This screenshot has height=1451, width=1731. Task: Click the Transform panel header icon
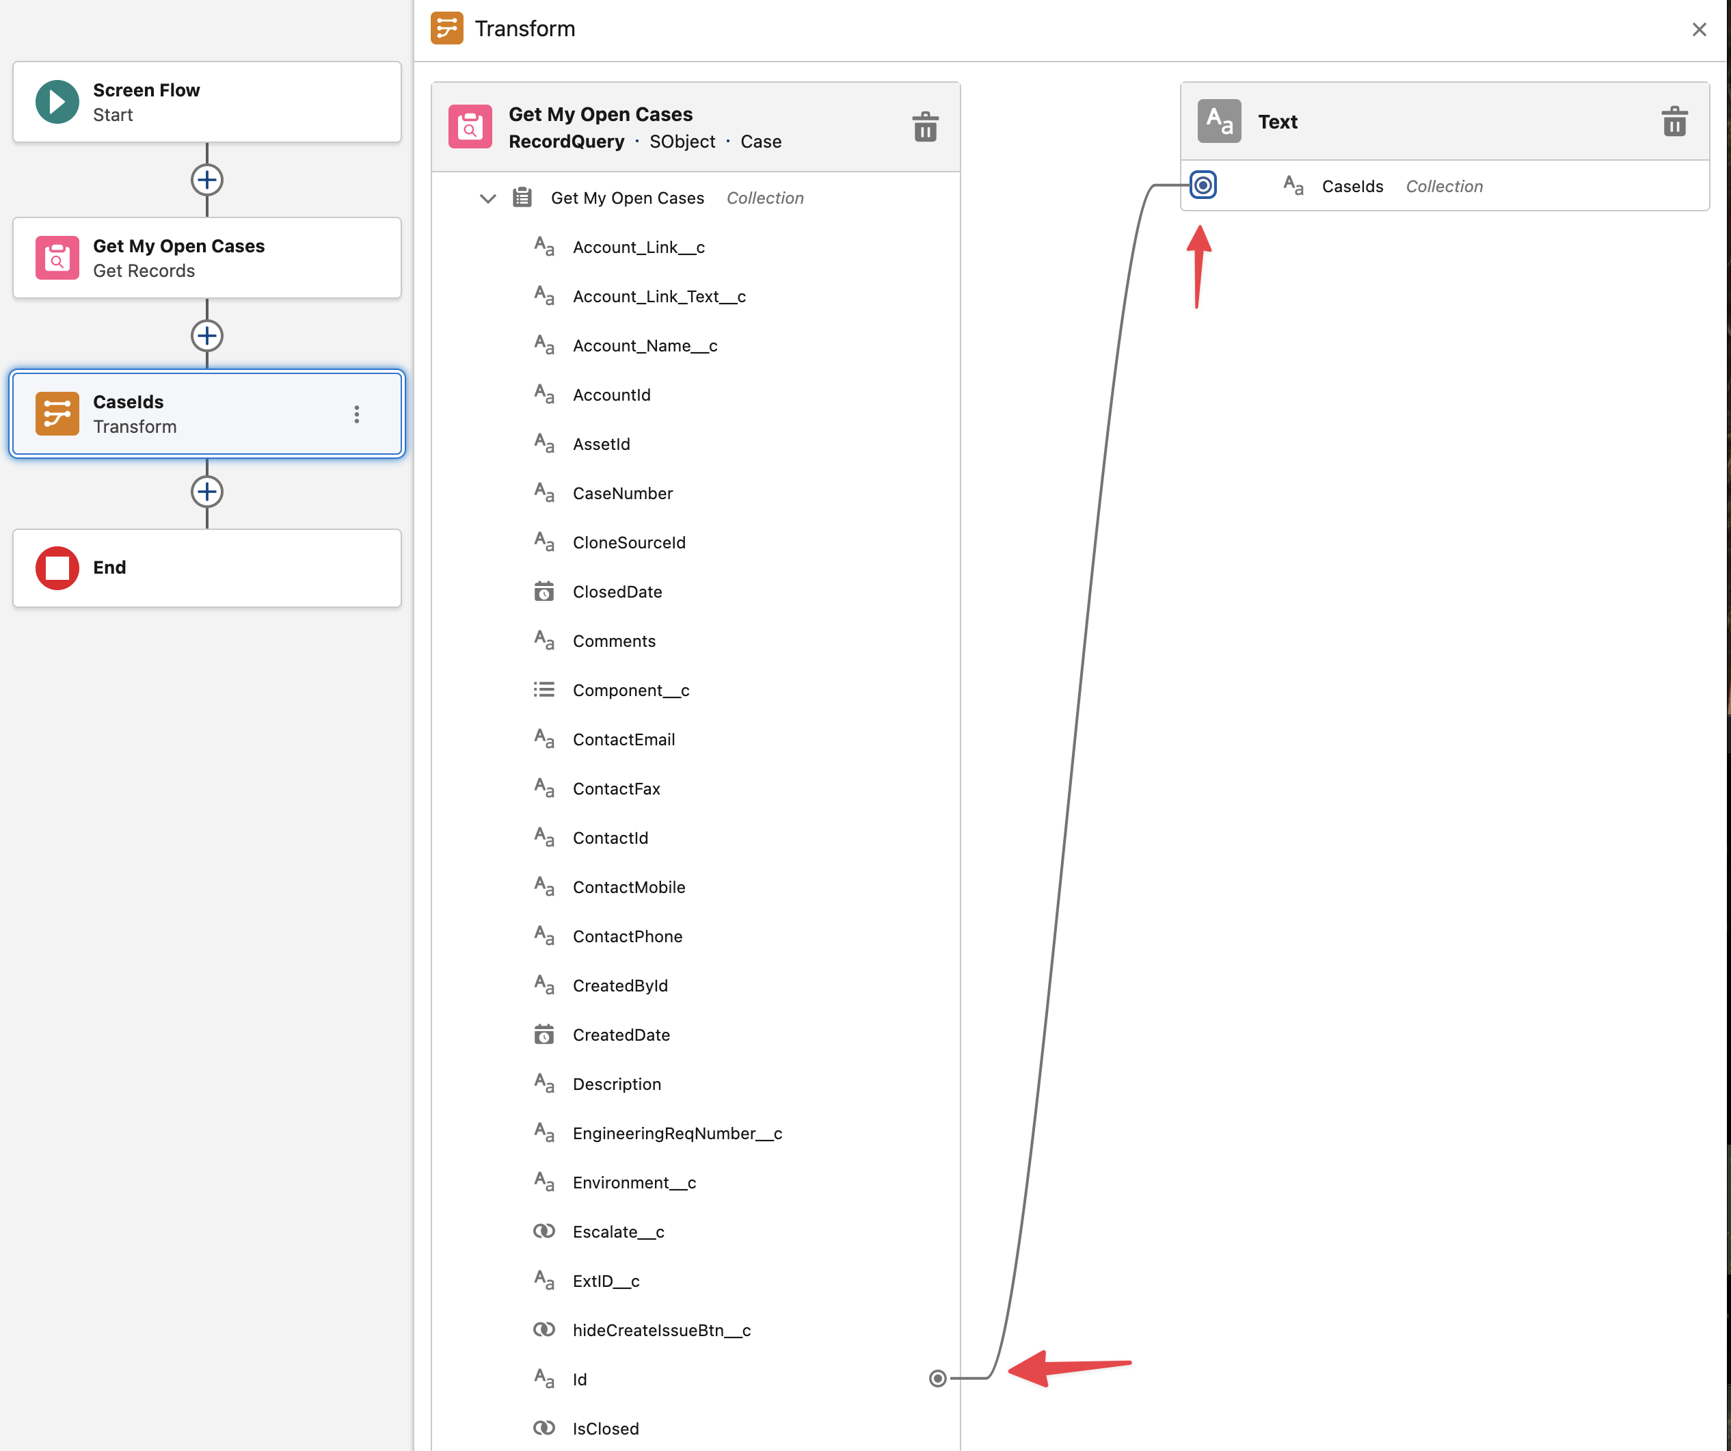(x=446, y=29)
